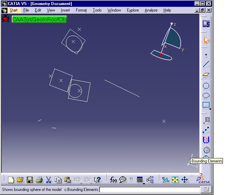Click the specification tree overview icon
This screenshot has height=195, width=226.
click(x=150, y=180)
